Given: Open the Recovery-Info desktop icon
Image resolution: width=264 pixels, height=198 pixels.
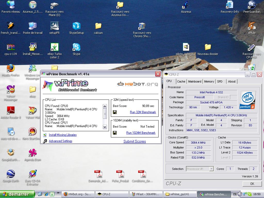Looking at the screenshot, I should pyautogui.click(x=230, y=7).
